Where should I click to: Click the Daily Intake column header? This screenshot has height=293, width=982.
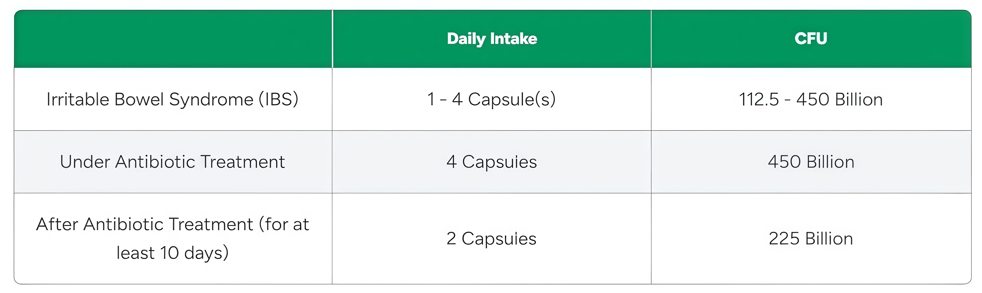[492, 39]
